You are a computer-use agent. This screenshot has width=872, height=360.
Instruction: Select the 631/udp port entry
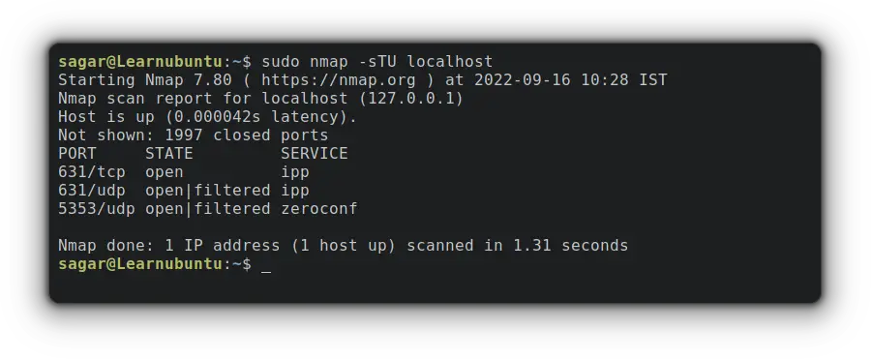(x=92, y=191)
